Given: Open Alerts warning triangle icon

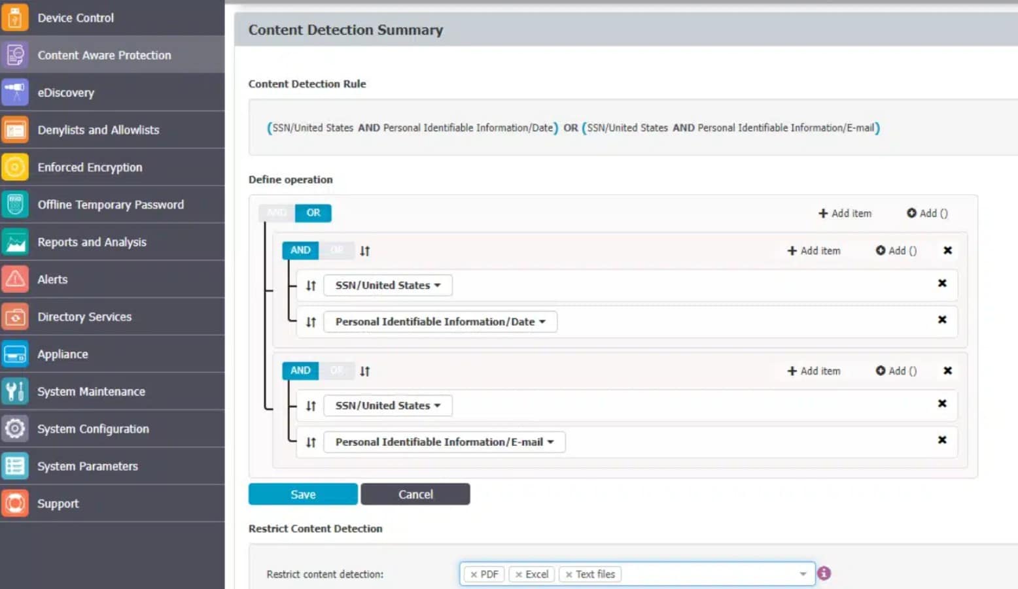Looking at the screenshot, I should click(14, 279).
